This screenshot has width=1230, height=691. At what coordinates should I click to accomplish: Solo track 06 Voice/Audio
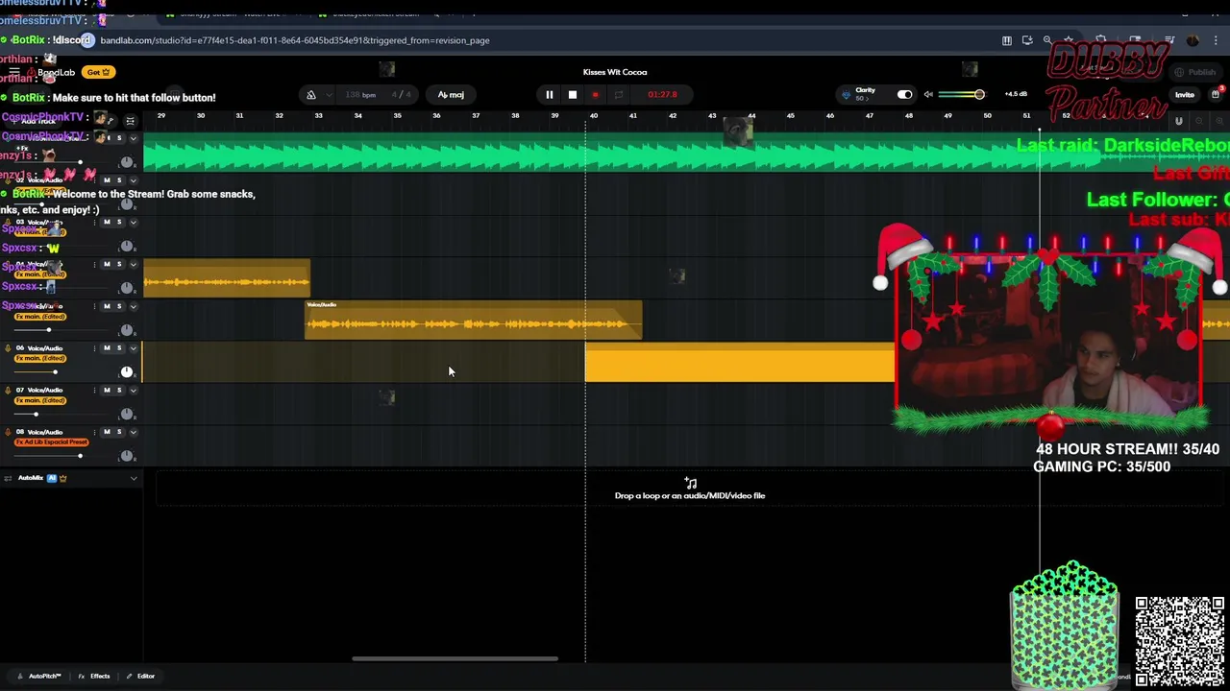tap(119, 348)
